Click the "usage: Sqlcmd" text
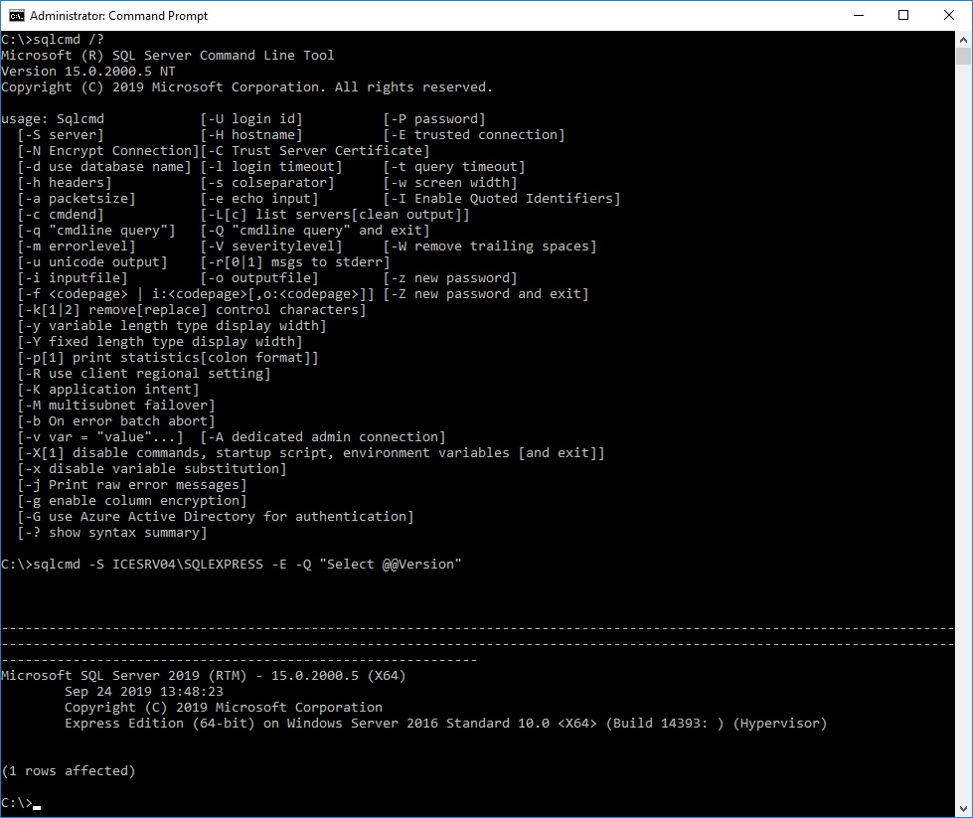The image size is (973, 818). pyautogui.click(x=53, y=119)
